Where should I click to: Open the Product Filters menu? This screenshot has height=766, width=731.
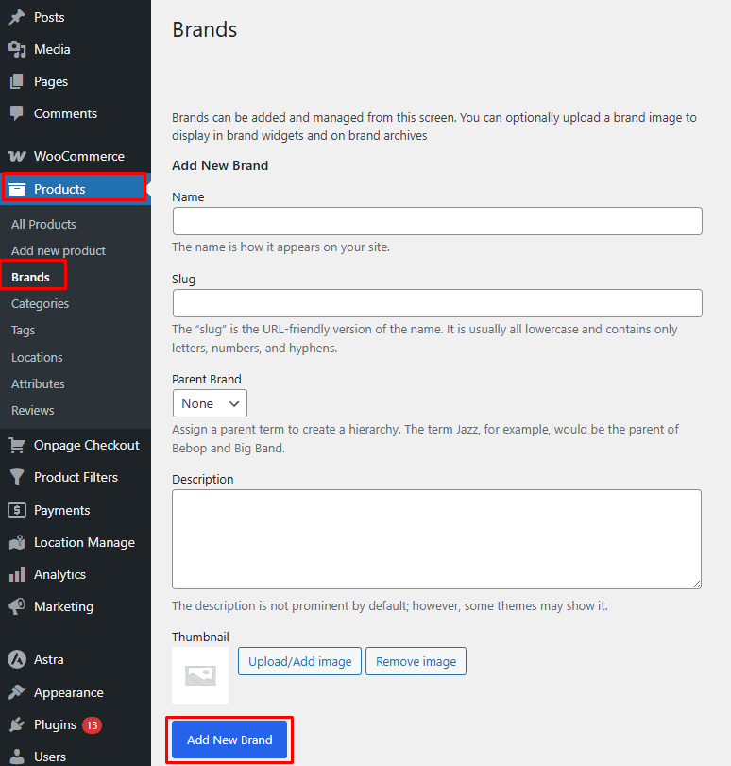coord(76,477)
